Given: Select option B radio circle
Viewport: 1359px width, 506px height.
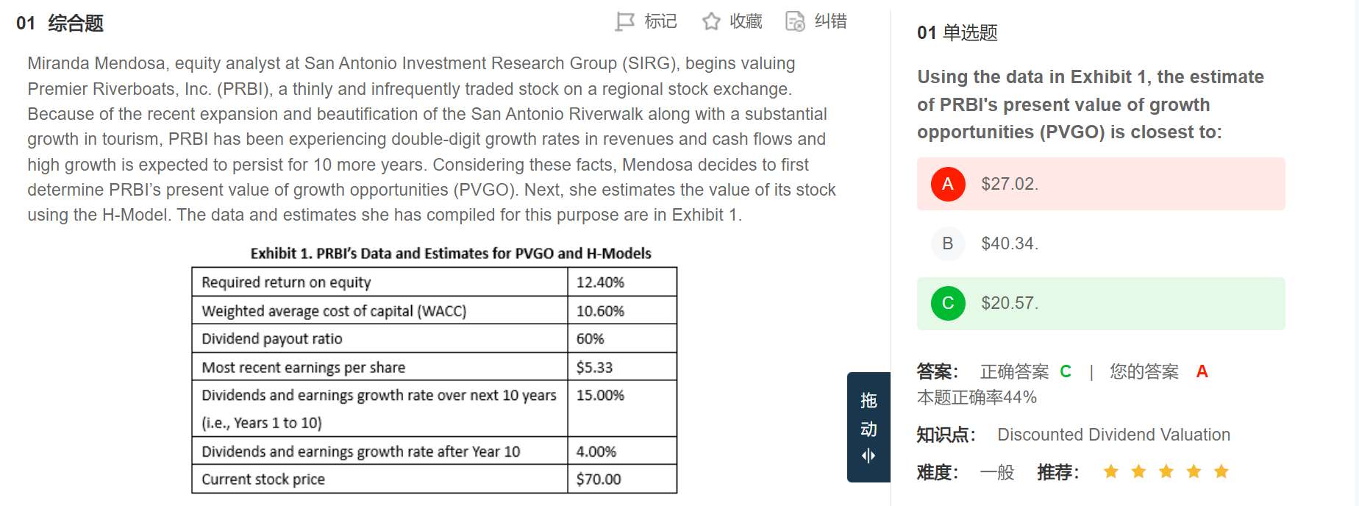Looking at the screenshot, I should (x=948, y=243).
